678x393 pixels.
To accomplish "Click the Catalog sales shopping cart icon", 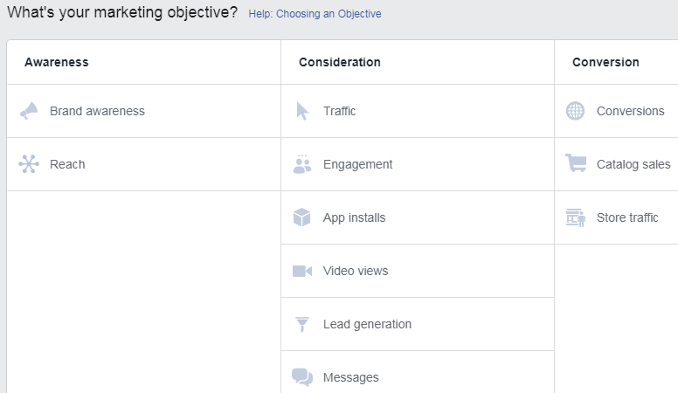I will tap(576, 164).
